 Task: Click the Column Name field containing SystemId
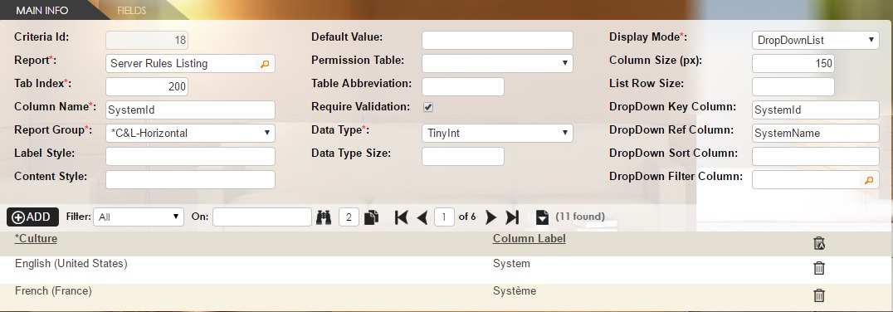190,110
